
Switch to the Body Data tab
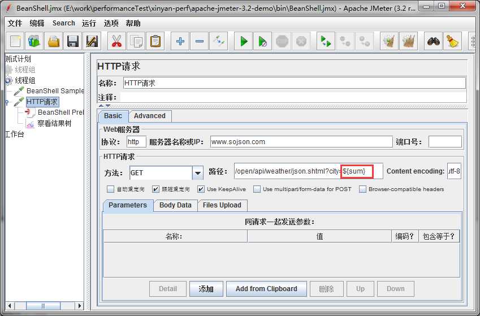tap(175, 205)
